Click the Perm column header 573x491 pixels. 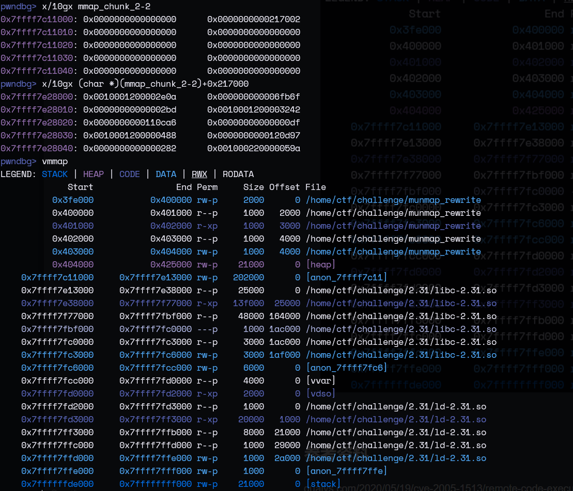pos(207,187)
